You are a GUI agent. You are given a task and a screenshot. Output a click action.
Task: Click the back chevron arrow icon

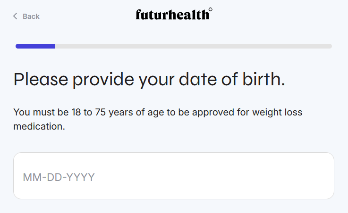coord(15,16)
